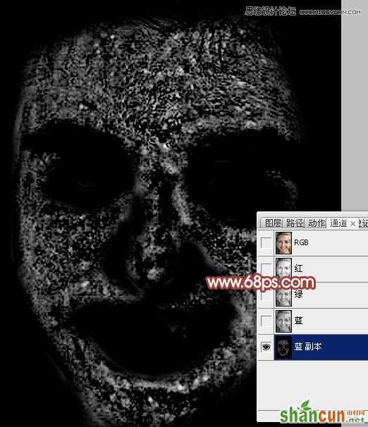Click the 蓝 channel grayscale thumbnail
The width and height of the screenshot is (368, 427).
[283, 321]
